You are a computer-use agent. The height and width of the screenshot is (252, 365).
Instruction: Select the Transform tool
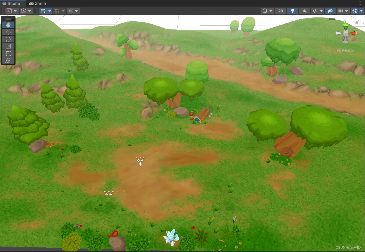[x=8, y=60]
